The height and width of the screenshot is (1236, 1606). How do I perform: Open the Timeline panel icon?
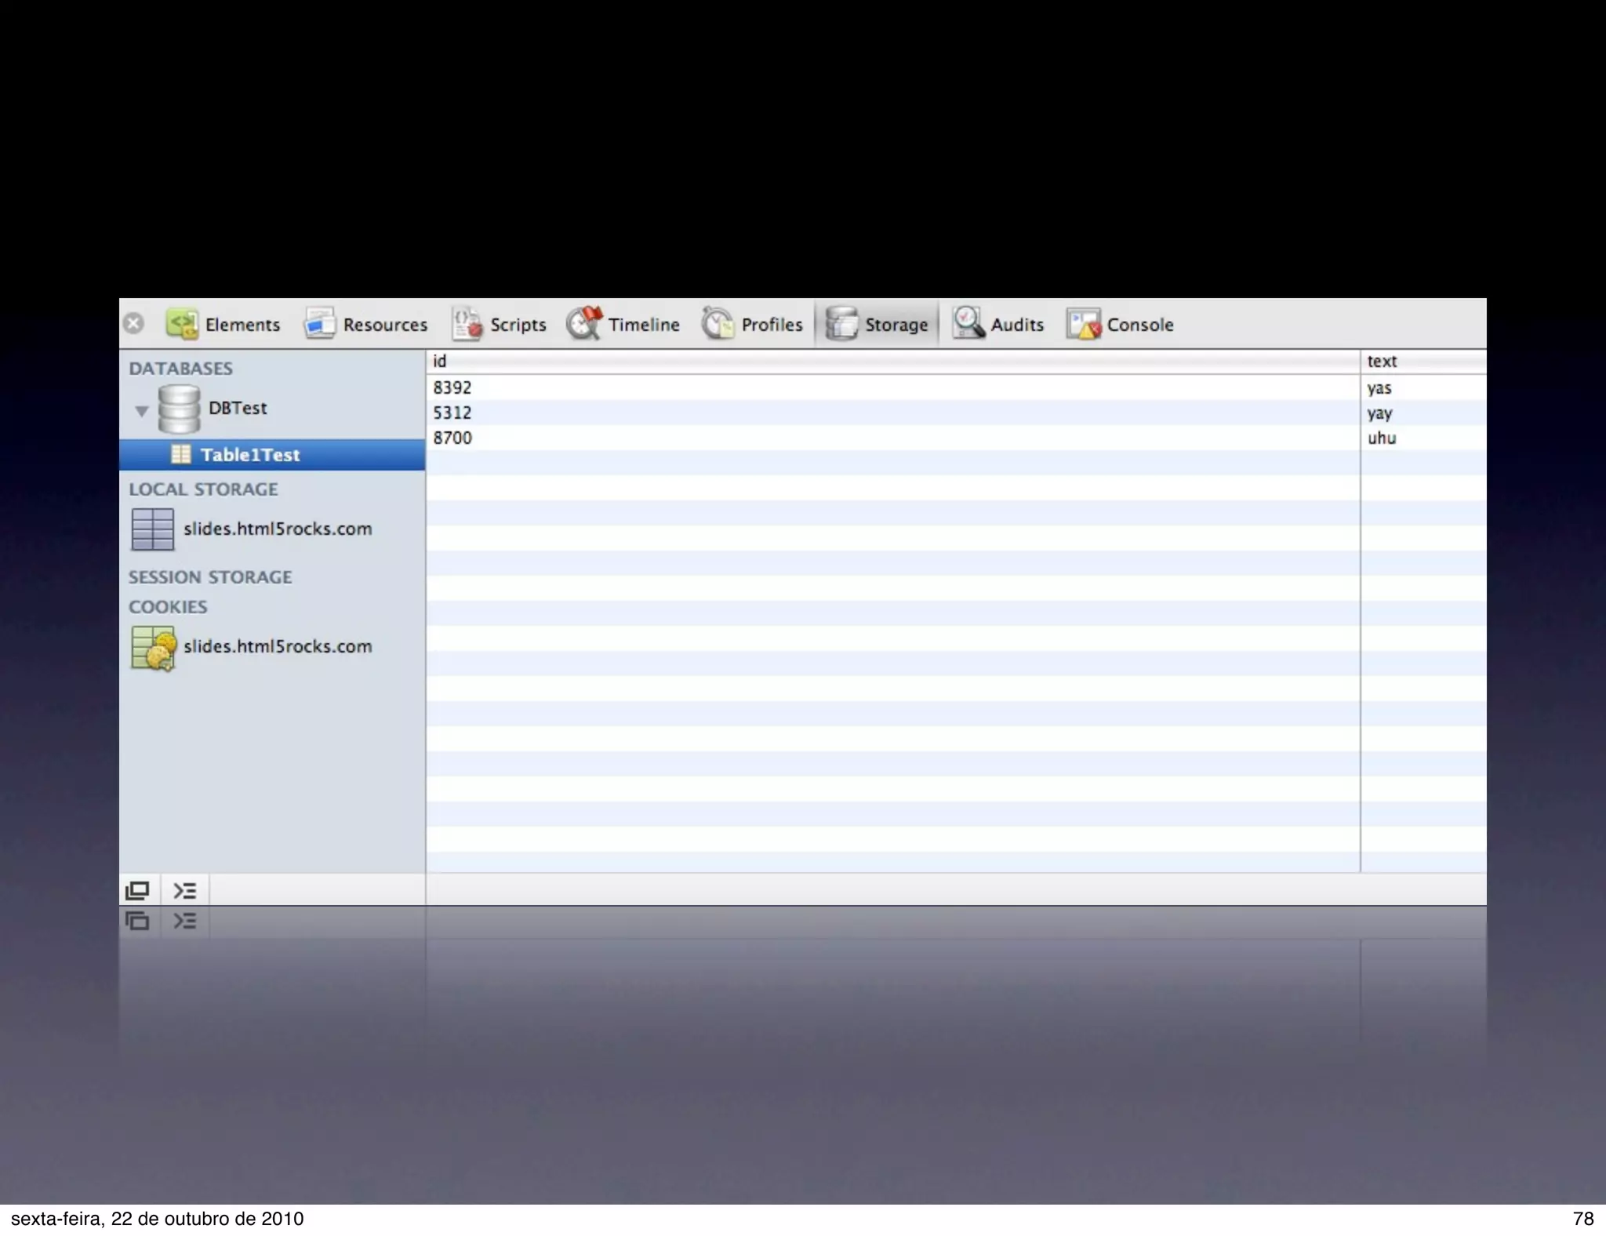pos(585,324)
